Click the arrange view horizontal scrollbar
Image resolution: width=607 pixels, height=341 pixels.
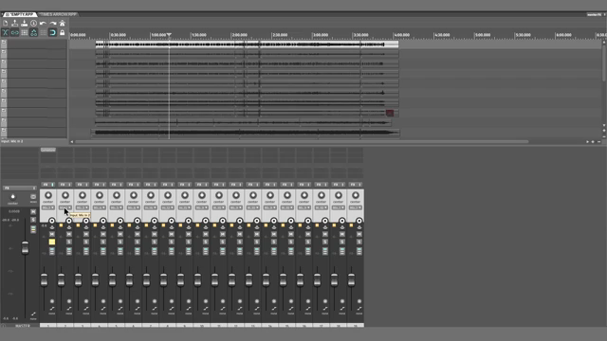(302, 141)
